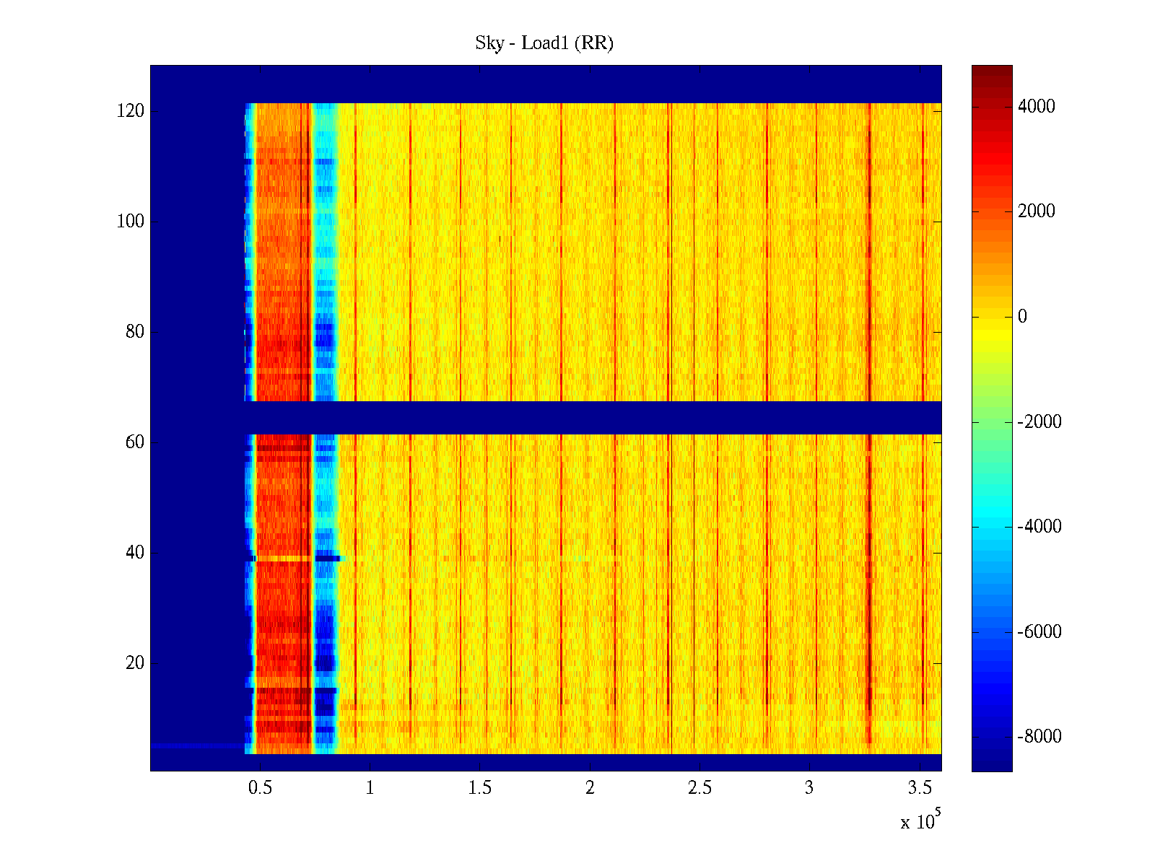Image resolution: width=1155 pixels, height=866 pixels.
Task: Select the x-axis tick label 2
Action: pos(590,788)
